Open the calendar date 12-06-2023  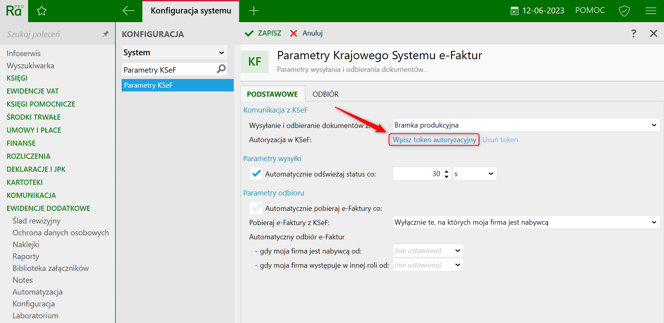(537, 11)
